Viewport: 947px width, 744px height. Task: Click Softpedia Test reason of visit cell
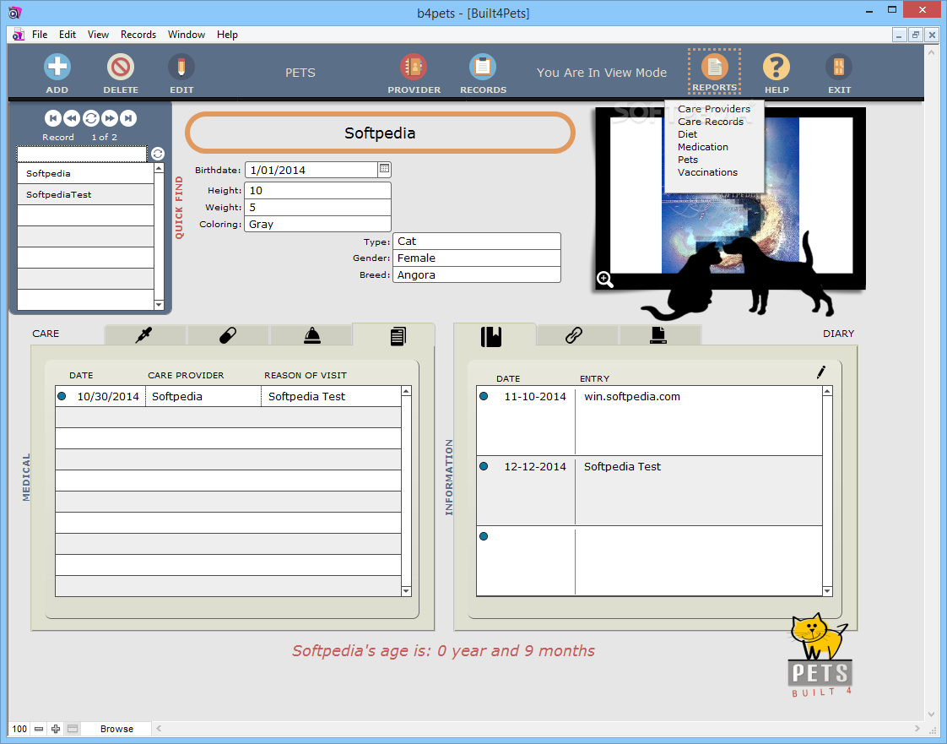pos(331,396)
